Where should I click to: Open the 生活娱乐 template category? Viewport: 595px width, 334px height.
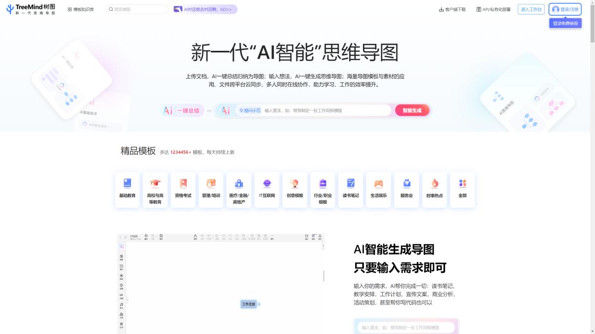[x=379, y=189]
